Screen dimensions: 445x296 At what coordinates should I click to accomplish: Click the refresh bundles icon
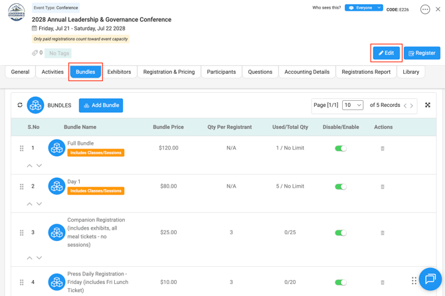pyautogui.click(x=20, y=105)
